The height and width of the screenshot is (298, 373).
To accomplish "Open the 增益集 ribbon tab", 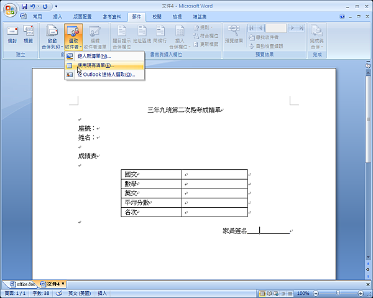I will pyautogui.click(x=200, y=17).
